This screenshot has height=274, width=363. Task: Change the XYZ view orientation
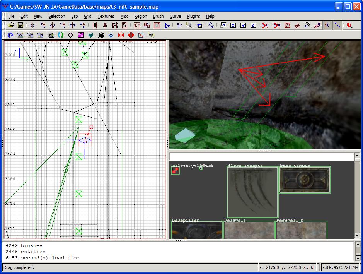[x=179, y=25]
